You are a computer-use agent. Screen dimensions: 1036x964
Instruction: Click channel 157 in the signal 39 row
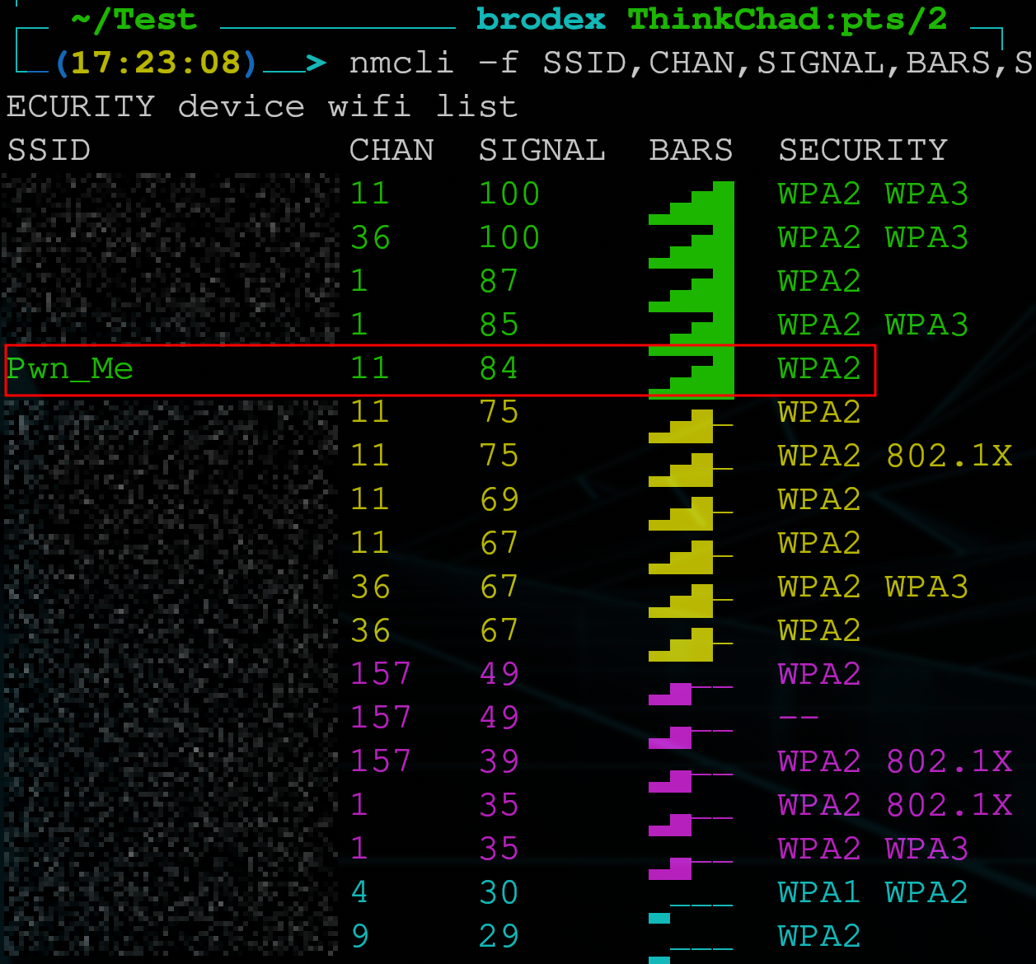381,761
